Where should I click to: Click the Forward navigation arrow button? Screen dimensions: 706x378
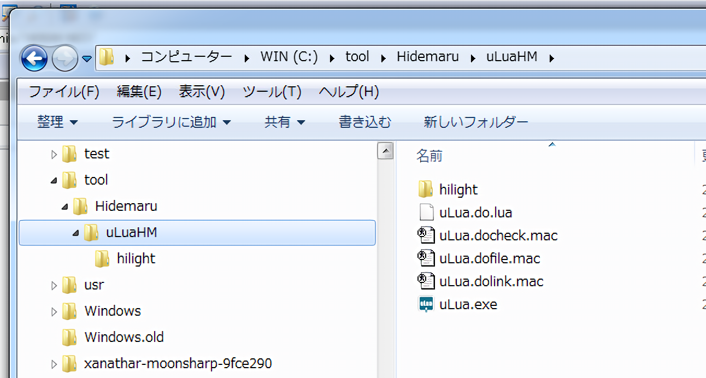click(64, 58)
